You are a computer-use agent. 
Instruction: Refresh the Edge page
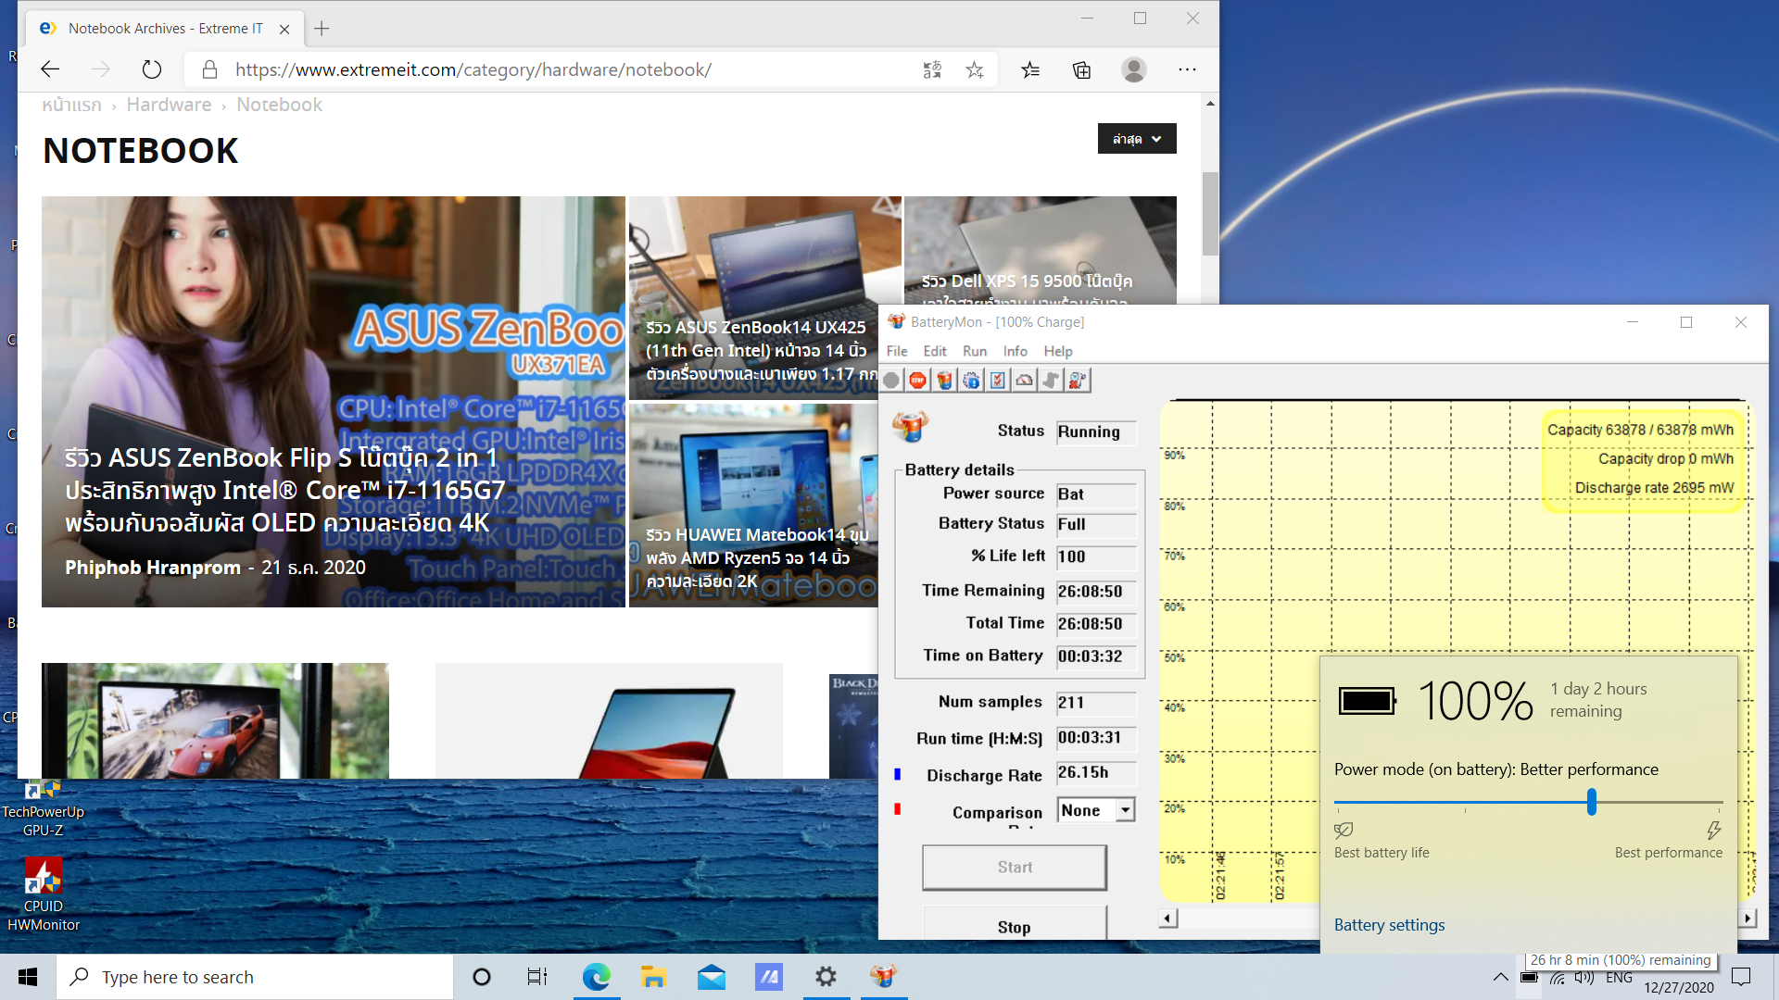click(152, 69)
